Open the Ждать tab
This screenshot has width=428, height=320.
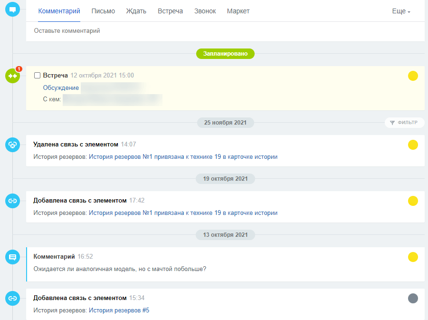136,11
